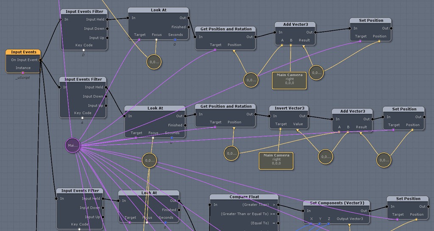Viewport: 434px width, 231px height.
Task: Click the (Greater Than) output on Compare Float
Action: click(x=278, y=205)
